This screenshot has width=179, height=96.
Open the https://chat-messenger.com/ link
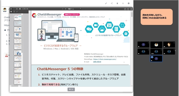[x=105, y=59]
